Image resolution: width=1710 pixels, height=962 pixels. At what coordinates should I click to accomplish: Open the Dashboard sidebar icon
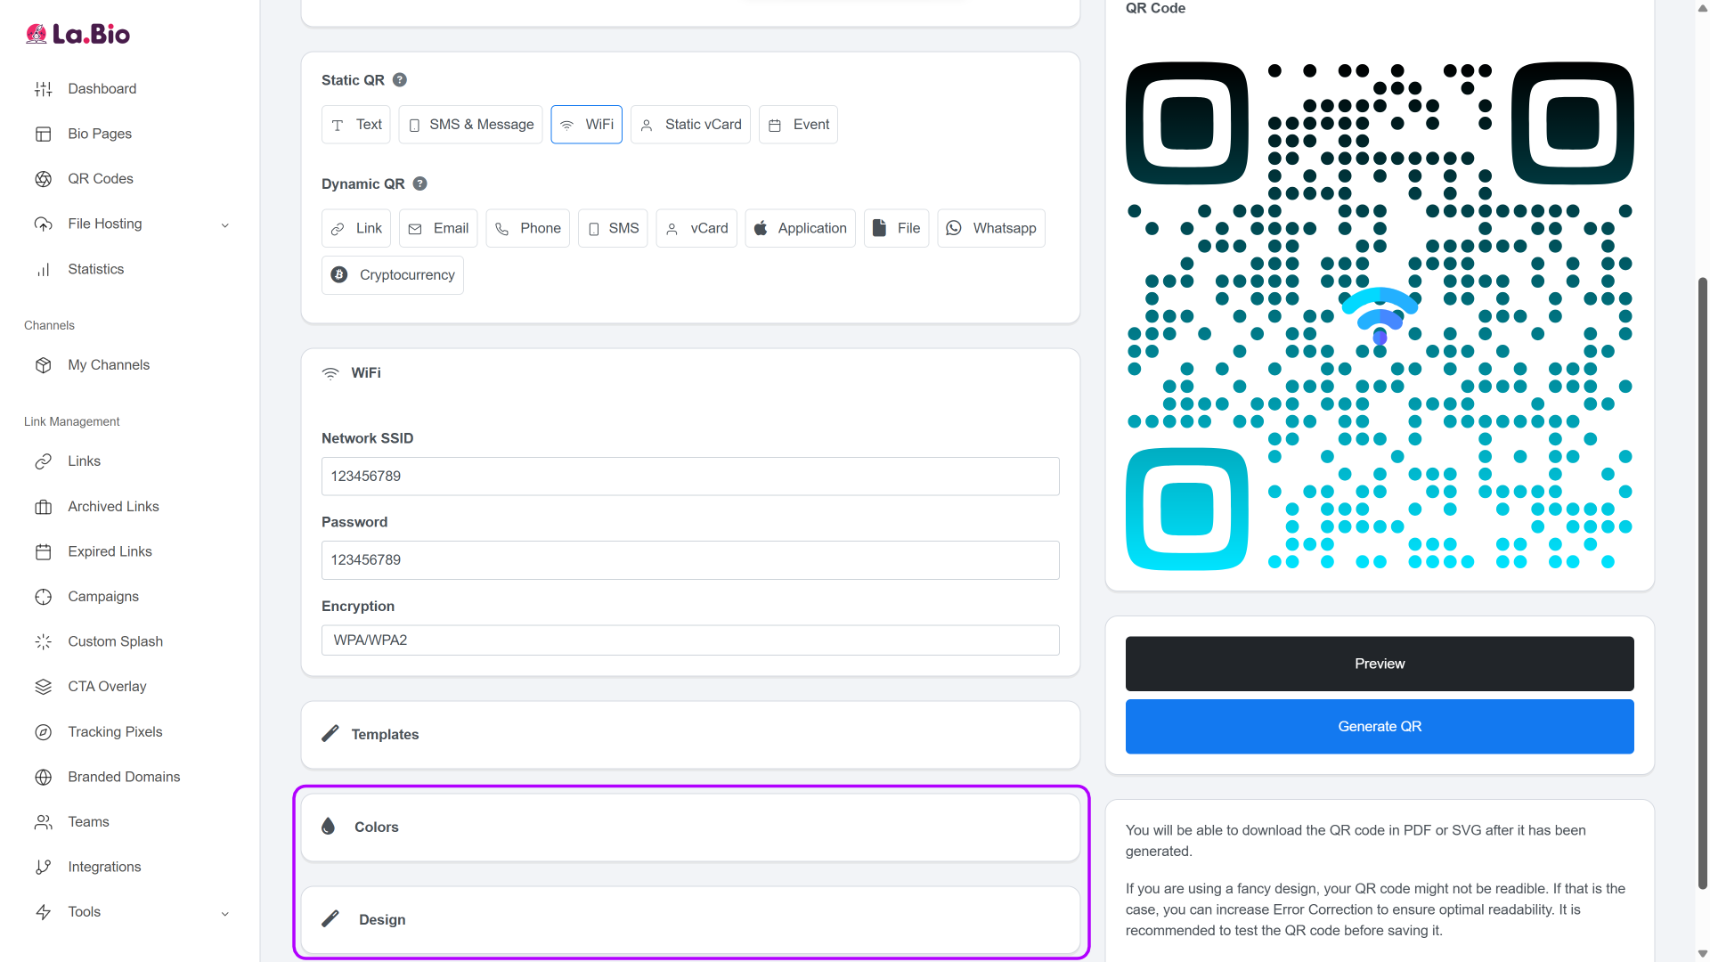[x=43, y=89]
